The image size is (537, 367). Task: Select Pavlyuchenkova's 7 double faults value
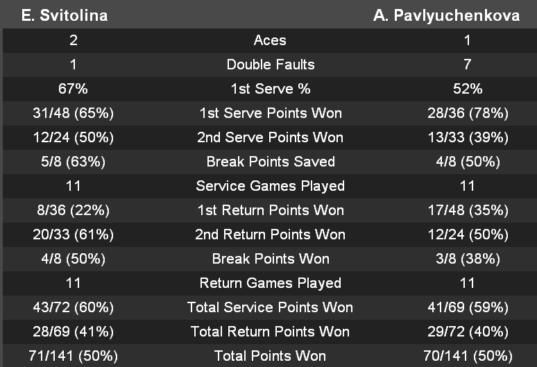[468, 65]
